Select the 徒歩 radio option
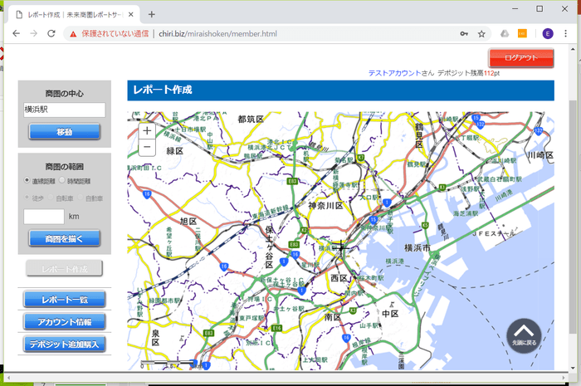 coord(27,198)
